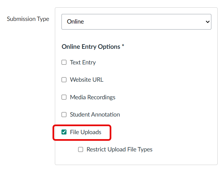Click the 'Media Recordings' option label
Screen dimensions: 223x169
point(92,97)
